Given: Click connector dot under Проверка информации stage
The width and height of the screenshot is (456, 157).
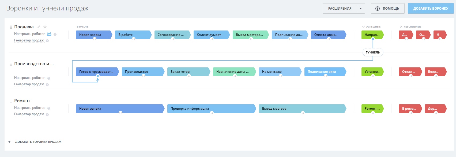Looking at the screenshot, I should tap(212, 113).
